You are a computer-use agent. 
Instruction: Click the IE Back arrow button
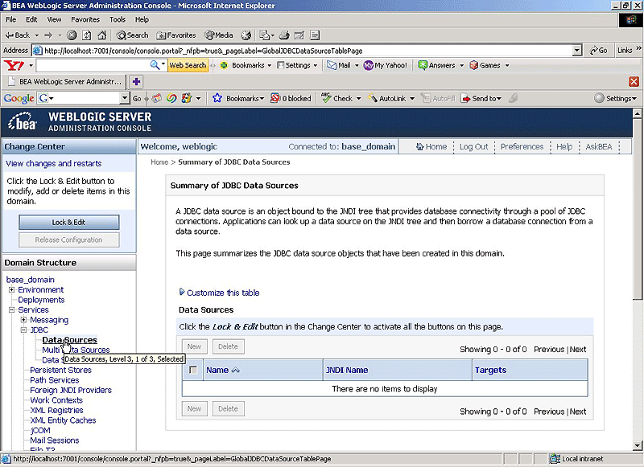click(17, 35)
